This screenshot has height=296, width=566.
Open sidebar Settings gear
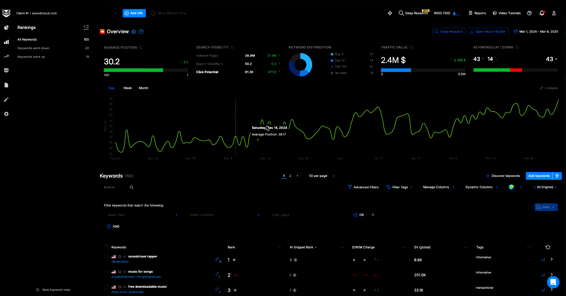pos(6,114)
